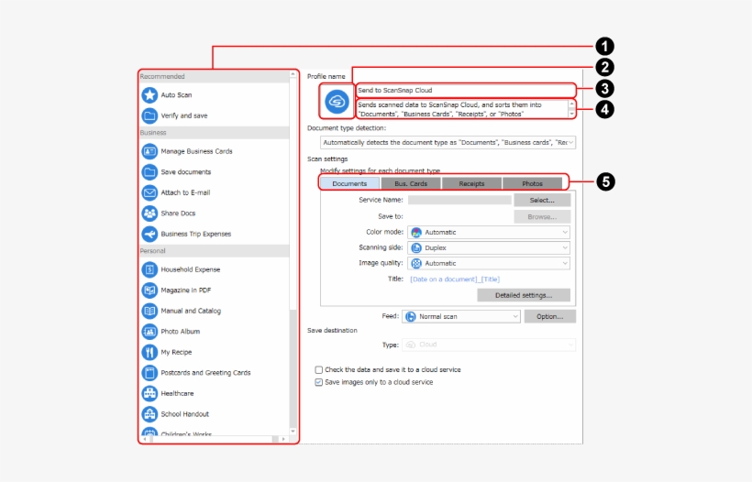Select the School Handout profile label
This screenshot has height=482, width=752.
click(184, 414)
